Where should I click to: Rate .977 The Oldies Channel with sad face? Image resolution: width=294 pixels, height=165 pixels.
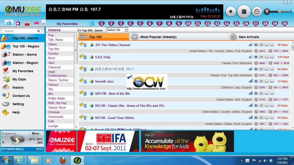pyautogui.click(x=272, y=44)
